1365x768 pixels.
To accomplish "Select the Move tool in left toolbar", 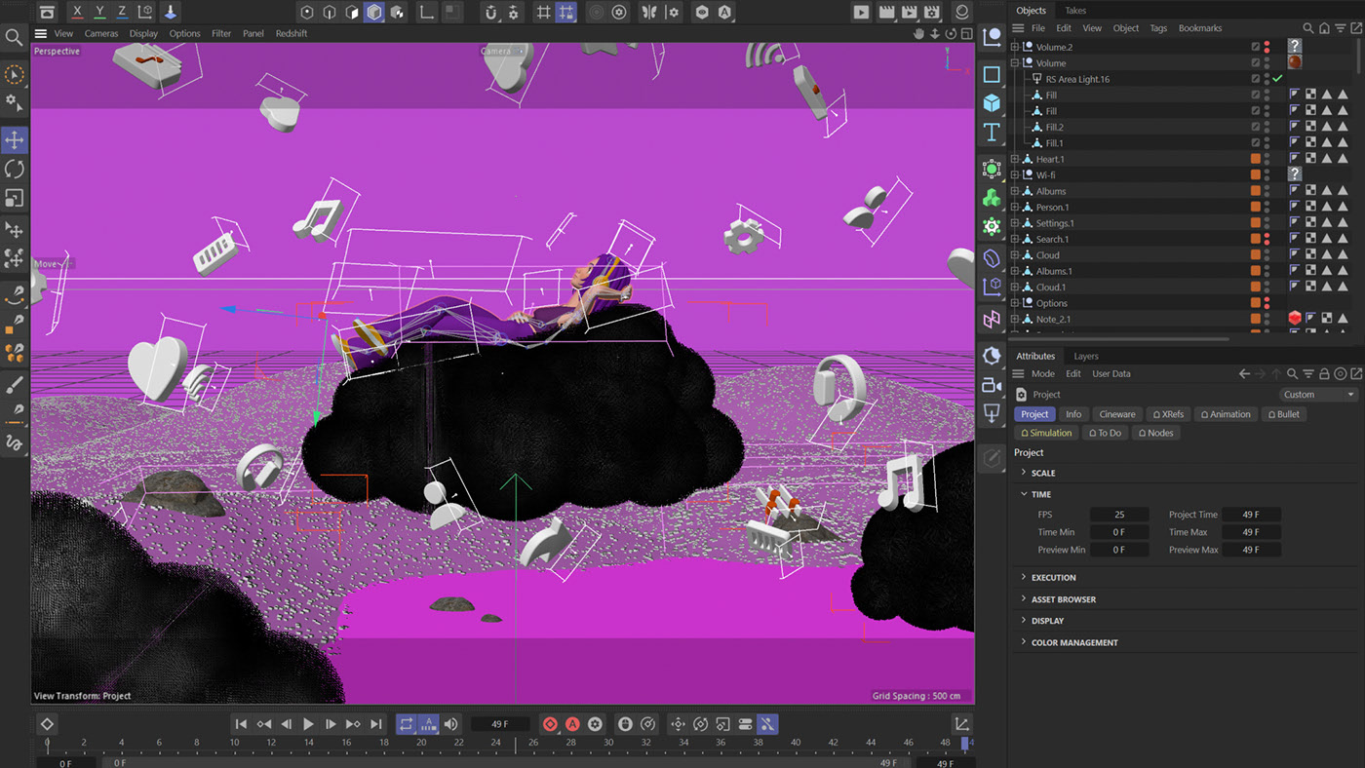I will coord(15,140).
